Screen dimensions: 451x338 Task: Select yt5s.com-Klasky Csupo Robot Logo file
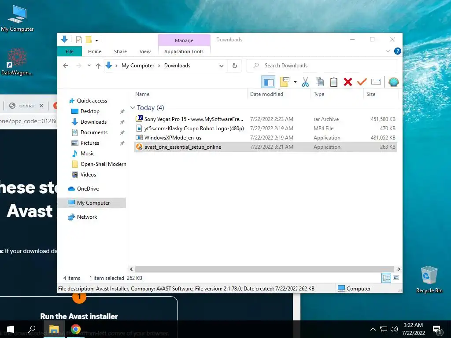[x=265, y=128]
